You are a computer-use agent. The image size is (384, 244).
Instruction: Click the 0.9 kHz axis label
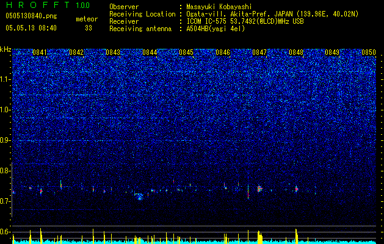tap(5, 140)
